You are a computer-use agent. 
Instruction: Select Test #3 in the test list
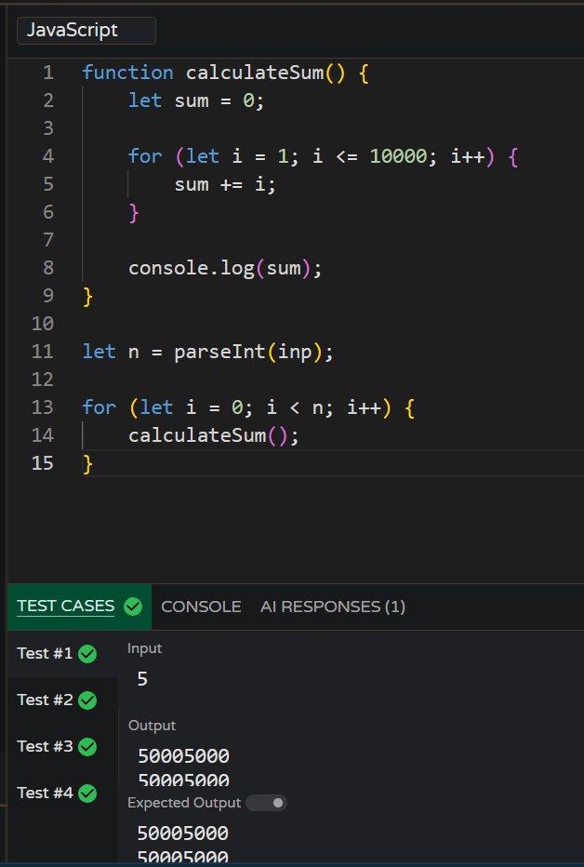(x=62, y=746)
